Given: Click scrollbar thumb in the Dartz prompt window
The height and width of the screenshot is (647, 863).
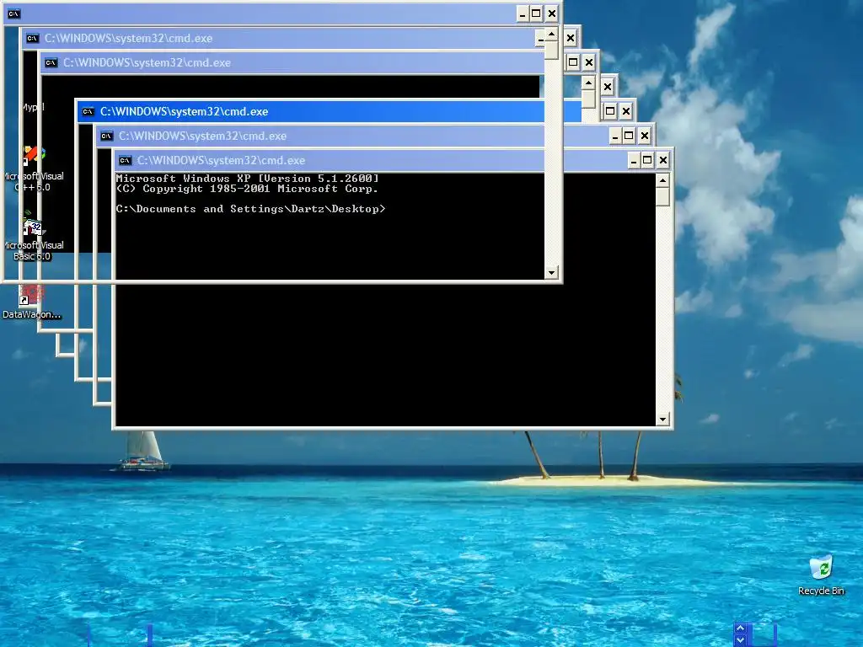Looking at the screenshot, I should click(662, 196).
